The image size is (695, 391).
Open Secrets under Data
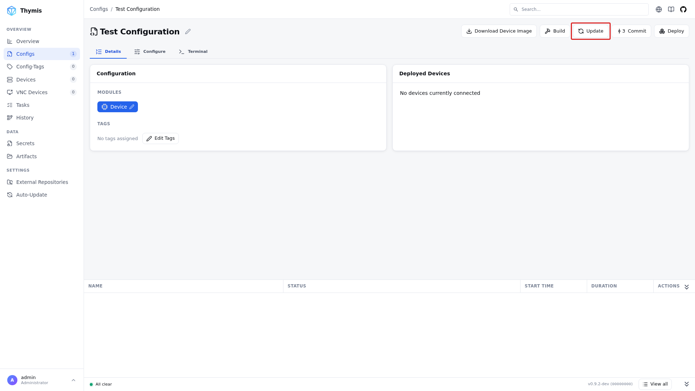[x=42, y=143]
